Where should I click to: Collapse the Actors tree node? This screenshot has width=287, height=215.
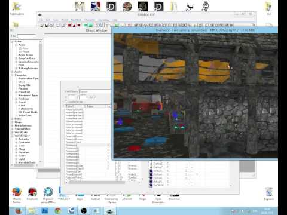13,42
